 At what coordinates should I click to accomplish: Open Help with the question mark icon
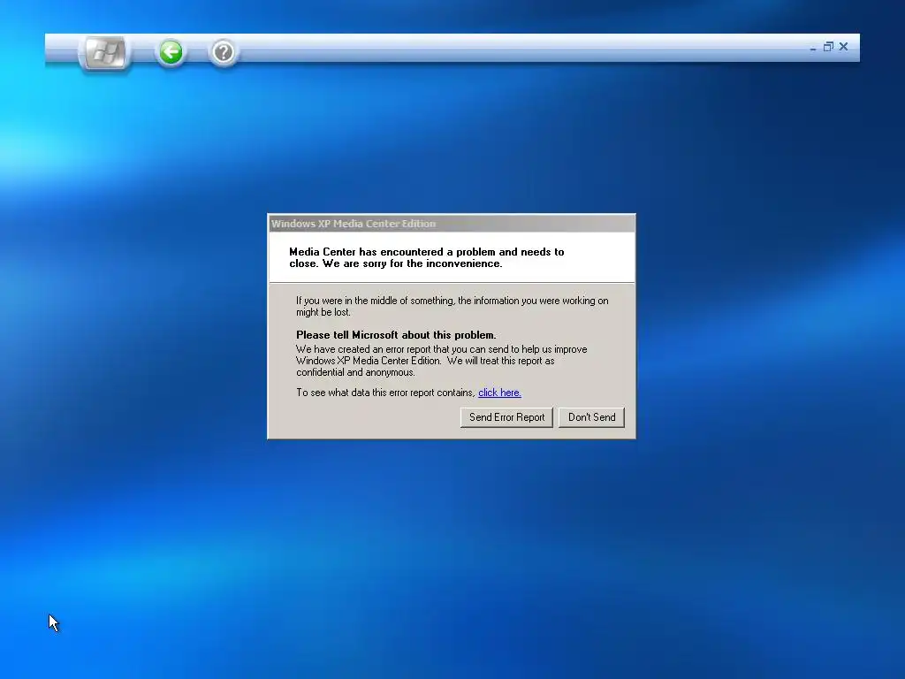click(x=223, y=52)
